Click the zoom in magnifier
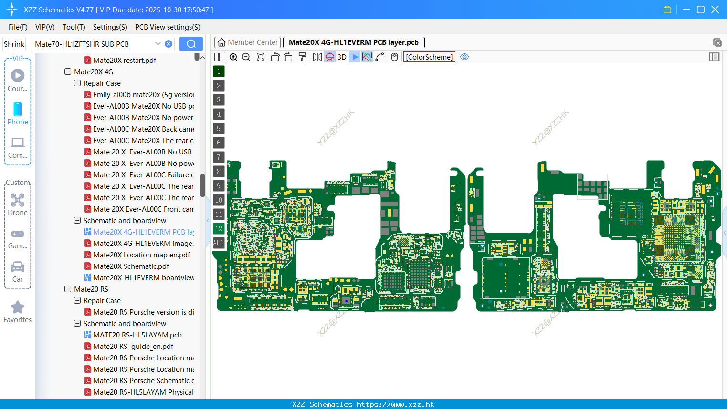This screenshot has height=409, width=727. pos(233,57)
